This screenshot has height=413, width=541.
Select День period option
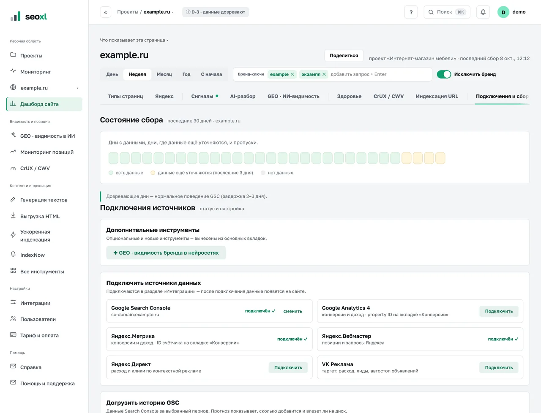[112, 74]
